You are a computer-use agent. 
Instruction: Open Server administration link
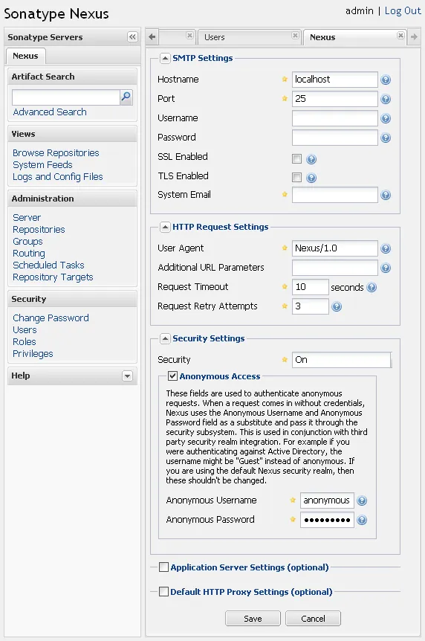pyautogui.click(x=27, y=217)
